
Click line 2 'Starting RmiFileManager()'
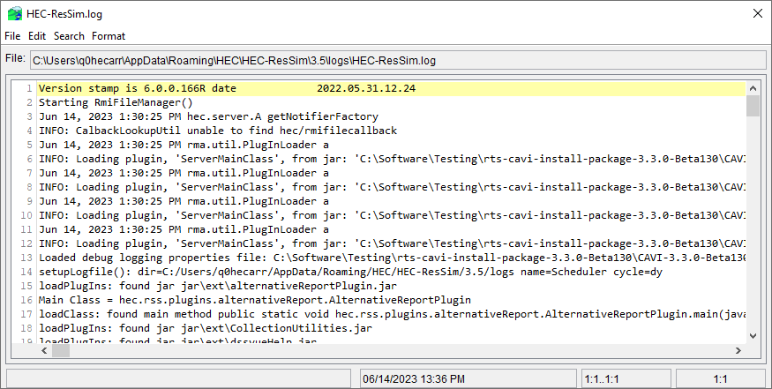[116, 102]
